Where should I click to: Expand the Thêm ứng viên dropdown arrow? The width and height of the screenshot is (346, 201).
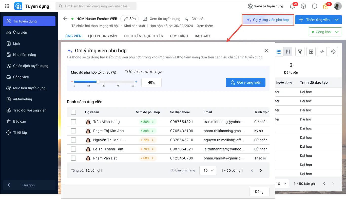pos(337,20)
